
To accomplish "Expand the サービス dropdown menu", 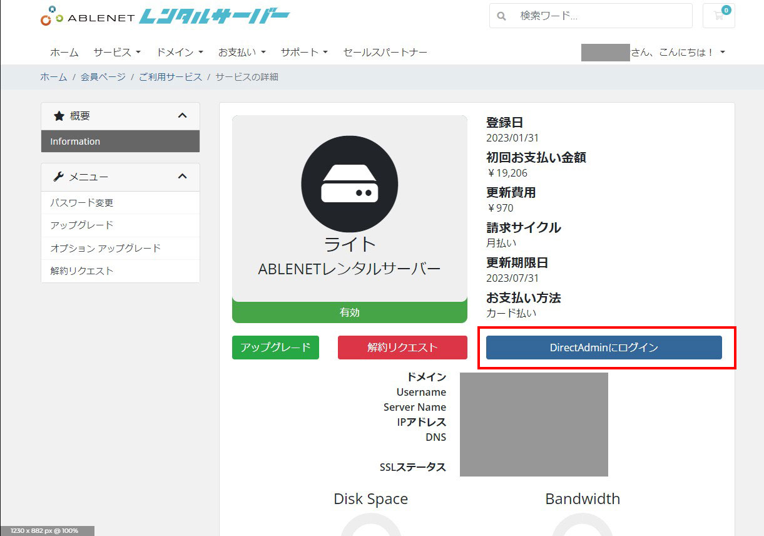I will click(x=117, y=52).
